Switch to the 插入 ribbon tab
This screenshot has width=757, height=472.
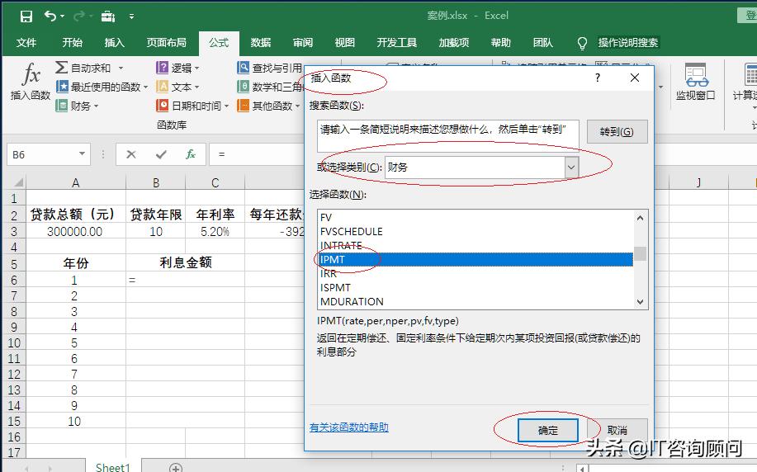pos(115,42)
